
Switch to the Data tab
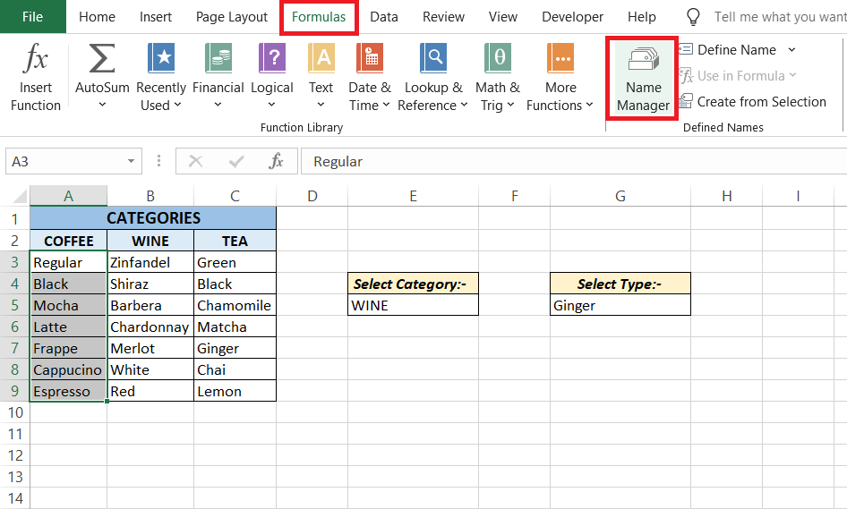point(383,17)
